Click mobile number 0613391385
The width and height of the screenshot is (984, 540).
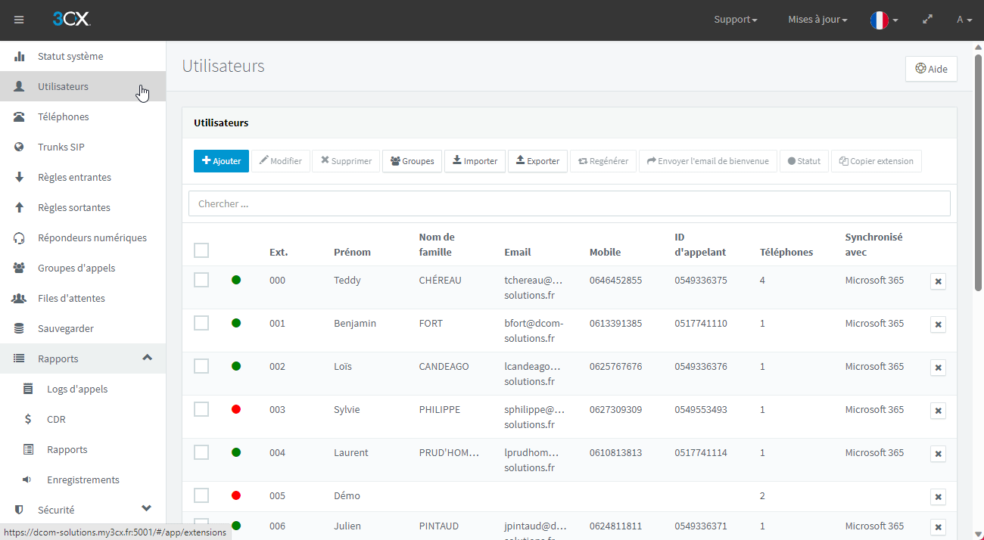click(x=615, y=323)
